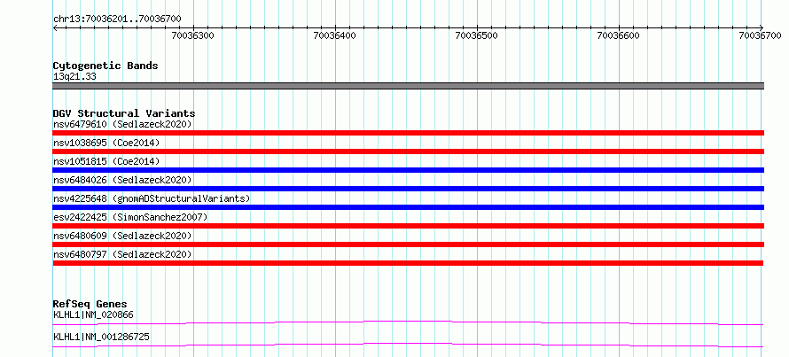Select the 70036700 ruler position label
Screen dimensions: 789x357
pos(760,35)
